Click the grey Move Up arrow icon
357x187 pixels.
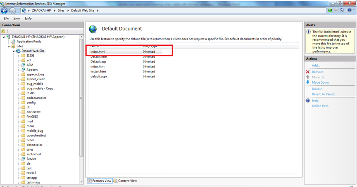(308, 77)
